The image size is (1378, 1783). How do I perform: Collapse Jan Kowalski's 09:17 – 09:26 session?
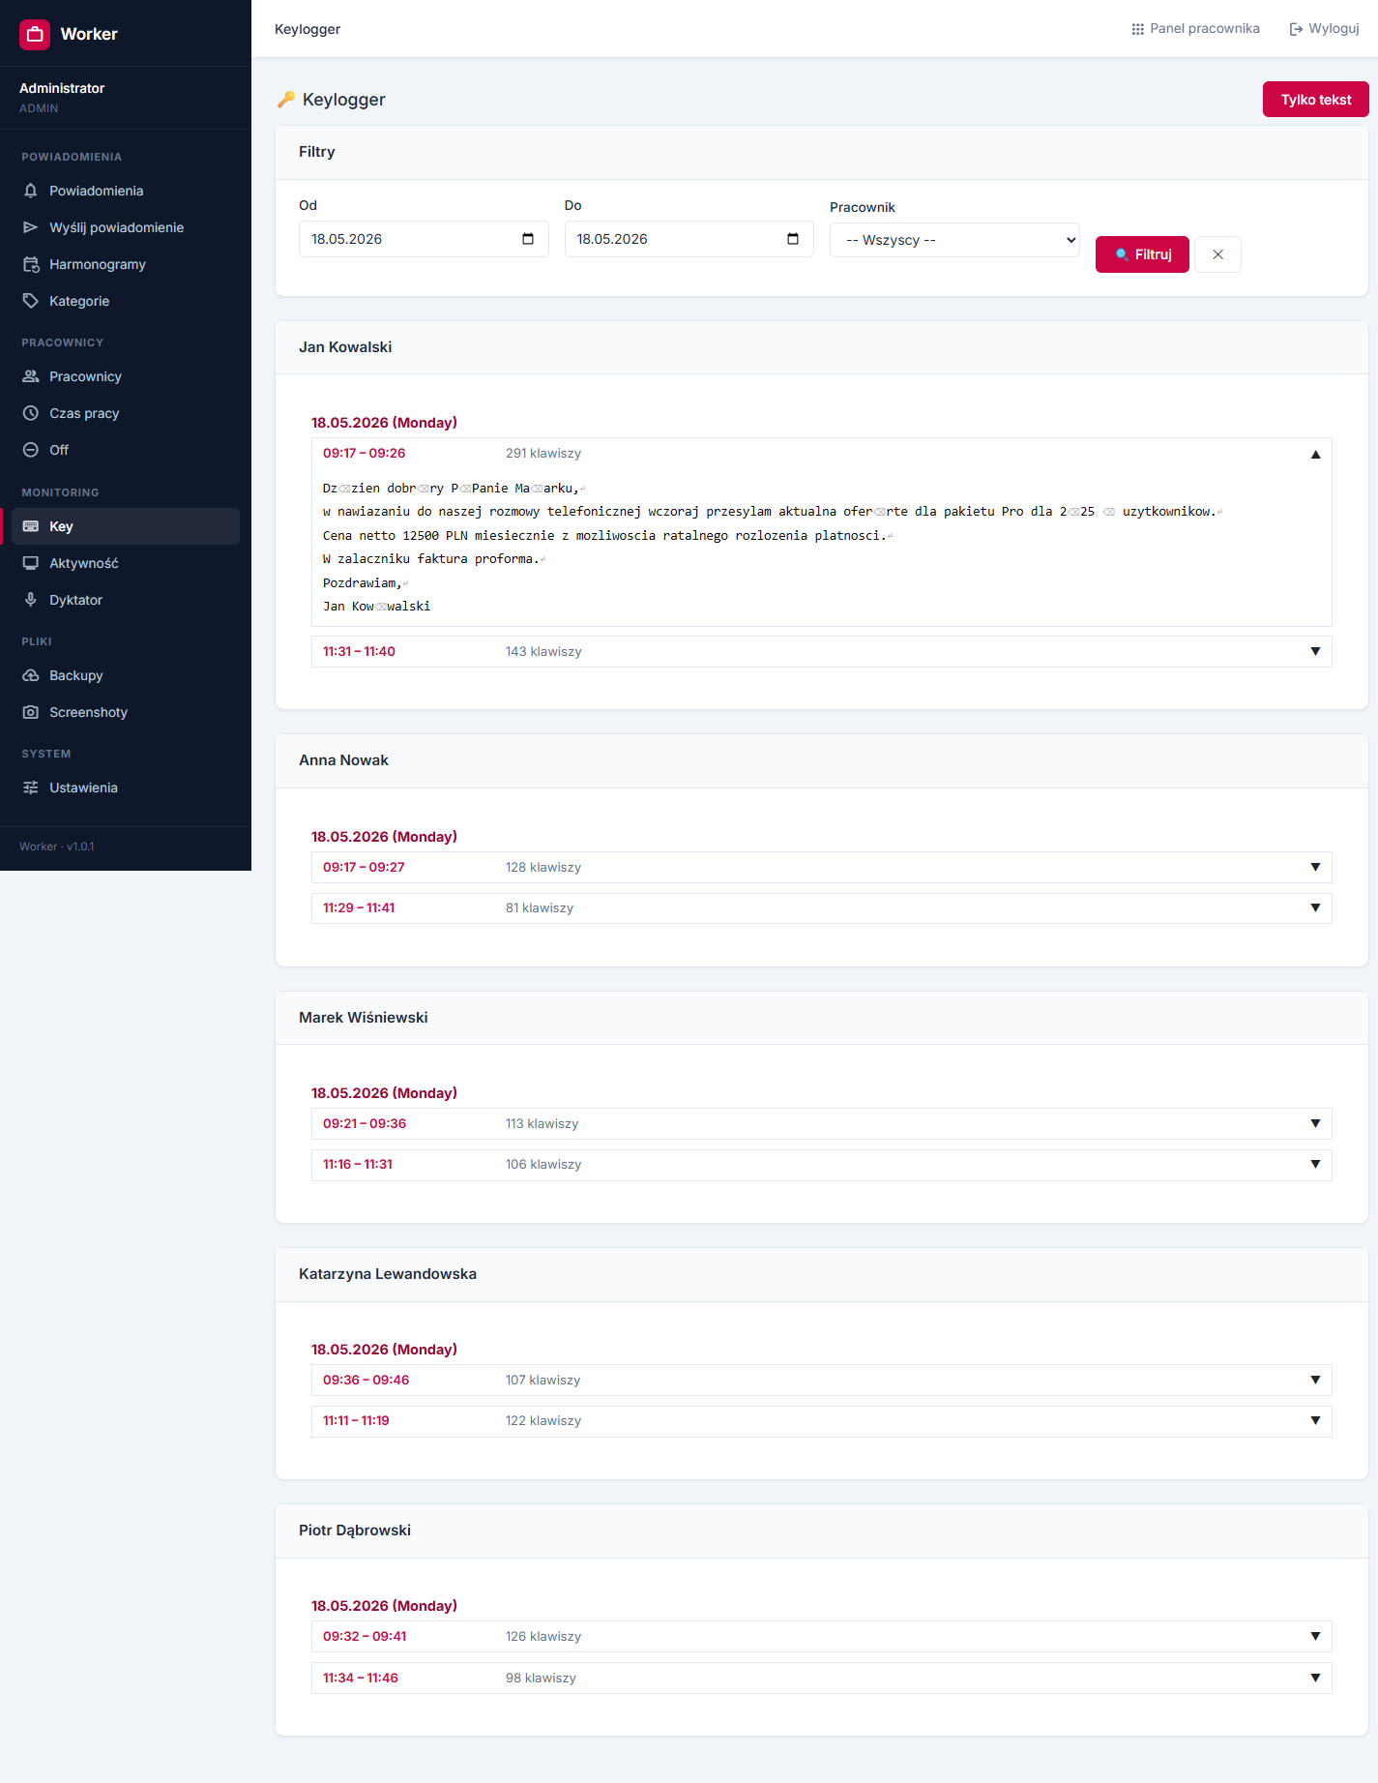821,454
